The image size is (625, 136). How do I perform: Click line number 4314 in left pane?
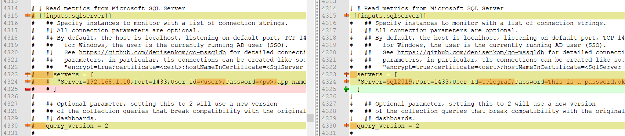coord(11,8)
